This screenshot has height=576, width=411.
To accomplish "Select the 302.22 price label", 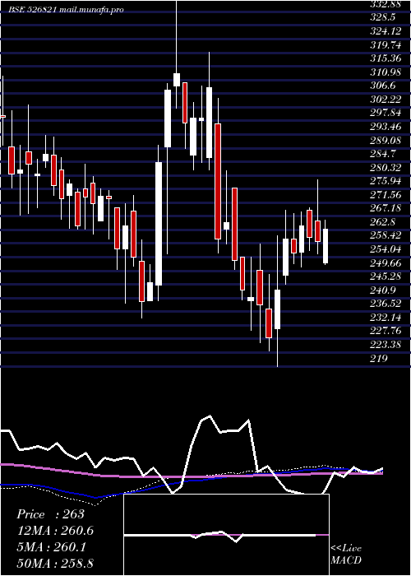I will coord(387,100).
